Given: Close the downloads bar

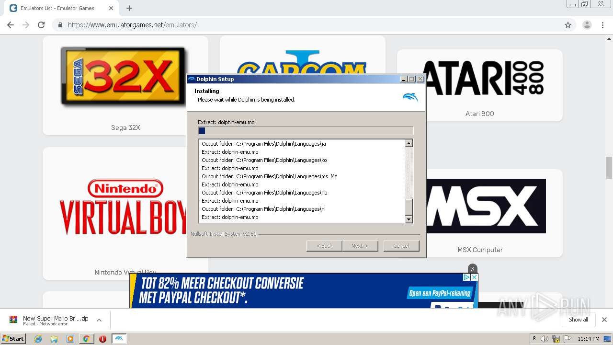Looking at the screenshot, I should [x=604, y=320].
